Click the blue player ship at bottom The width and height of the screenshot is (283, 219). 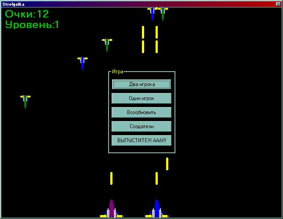(156, 209)
